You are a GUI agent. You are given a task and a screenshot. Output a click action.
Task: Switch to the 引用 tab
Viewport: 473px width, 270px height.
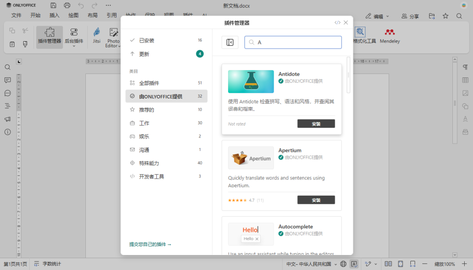pos(112,15)
